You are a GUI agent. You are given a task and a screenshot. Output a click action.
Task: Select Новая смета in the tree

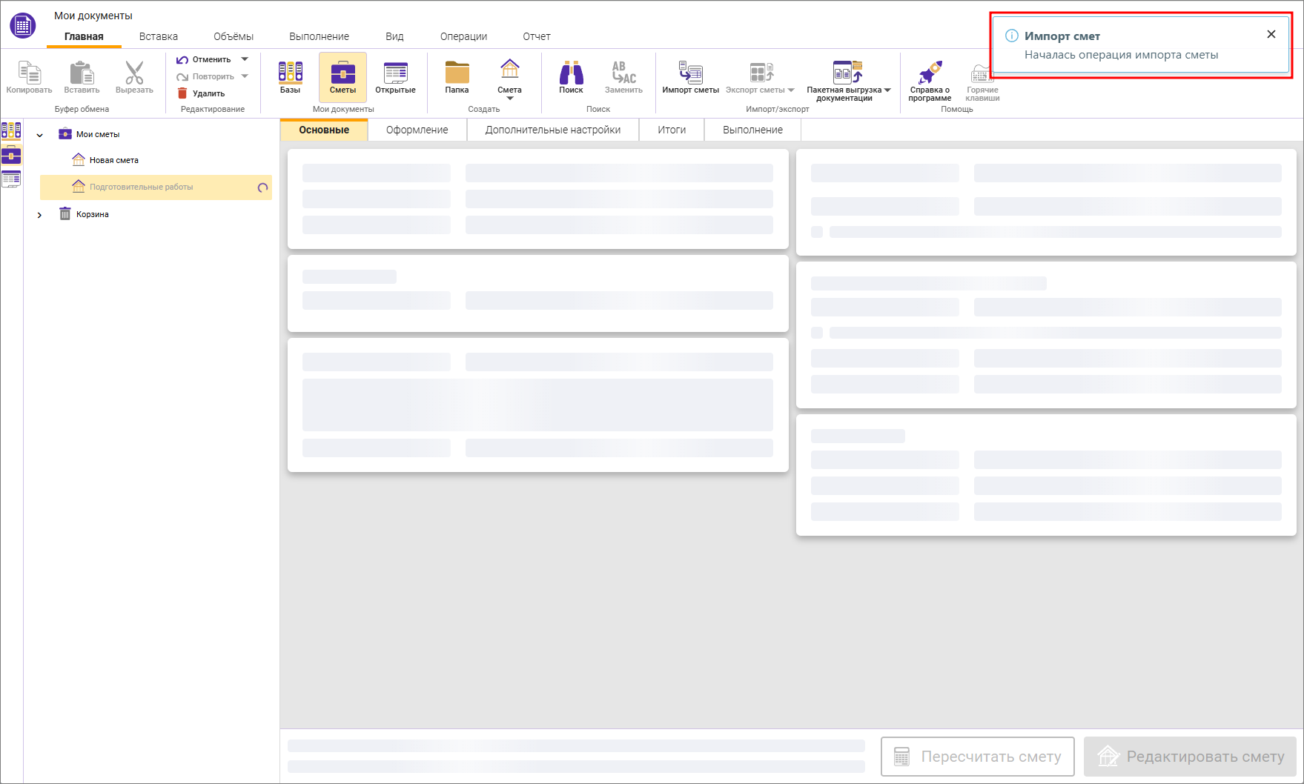(x=114, y=160)
